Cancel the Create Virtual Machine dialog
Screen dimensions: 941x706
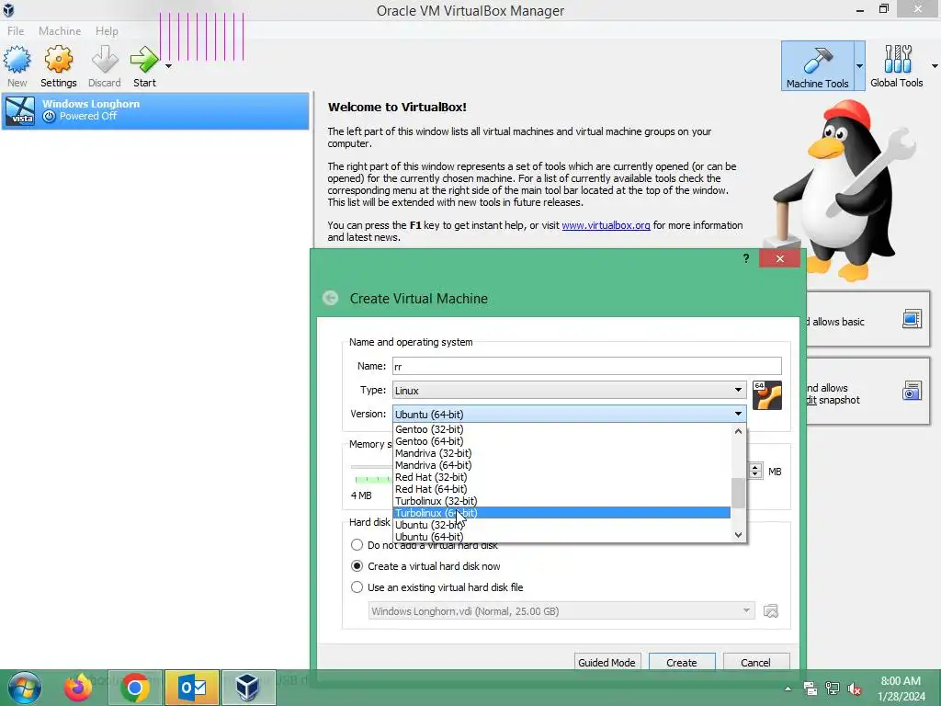click(755, 662)
